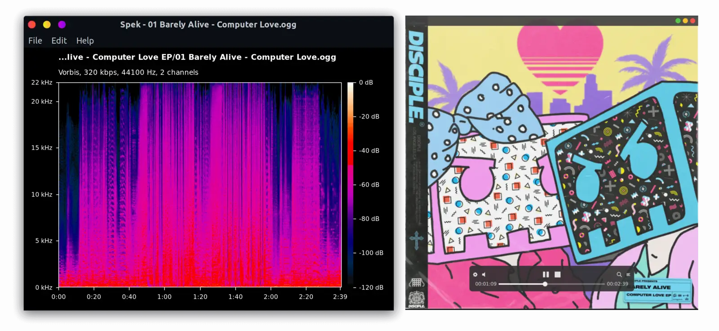Click the Vorbis 320 kbps codec info line
Image resolution: width=719 pixels, height=331 pixels.
(x=128, y=72)
